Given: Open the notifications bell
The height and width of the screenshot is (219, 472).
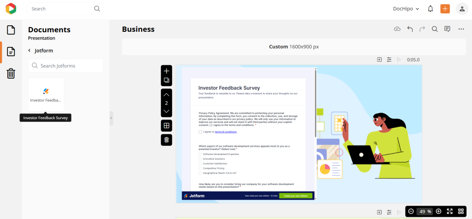Looking at the screenshot, I should [431, 9].
